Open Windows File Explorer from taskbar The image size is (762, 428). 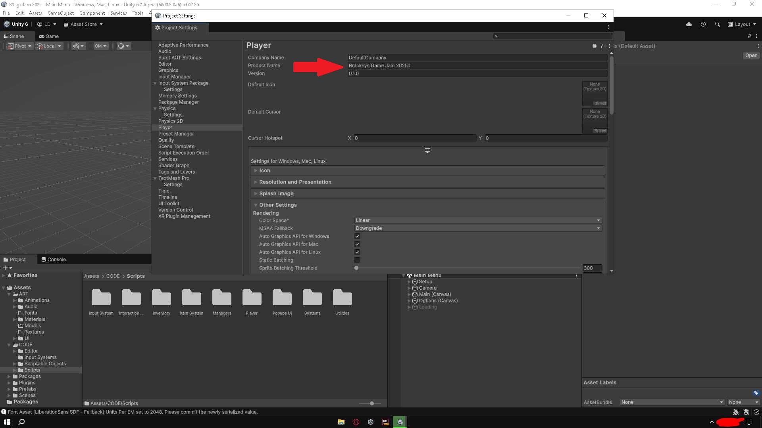point(341,422)
